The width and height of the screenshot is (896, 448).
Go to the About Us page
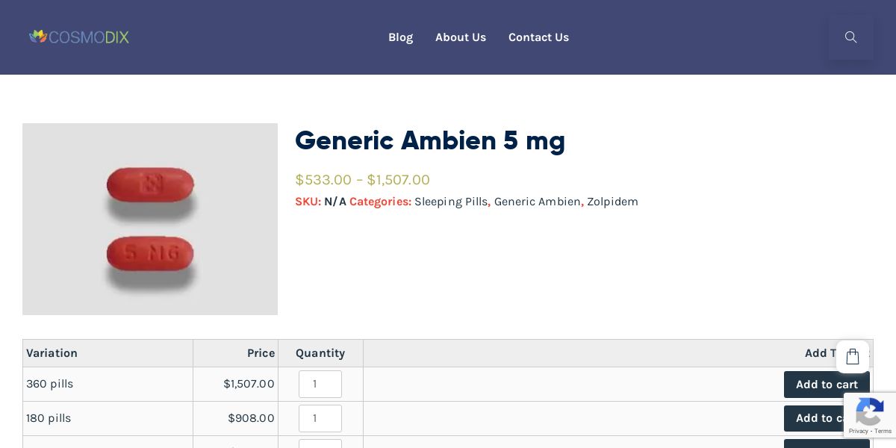461,37
